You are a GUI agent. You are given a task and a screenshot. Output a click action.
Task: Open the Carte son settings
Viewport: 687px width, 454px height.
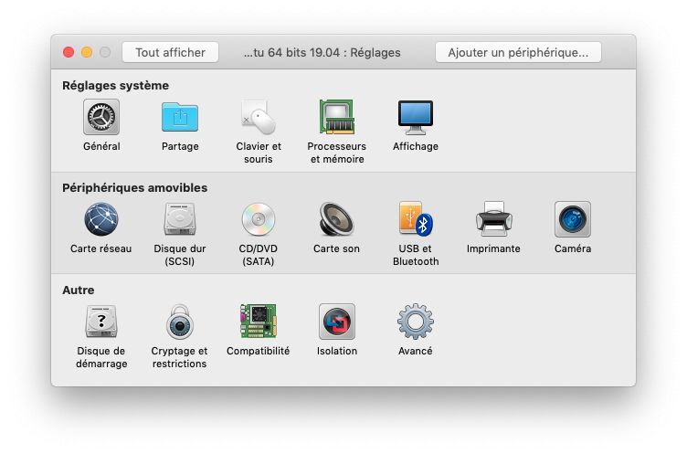coord(336,219)
